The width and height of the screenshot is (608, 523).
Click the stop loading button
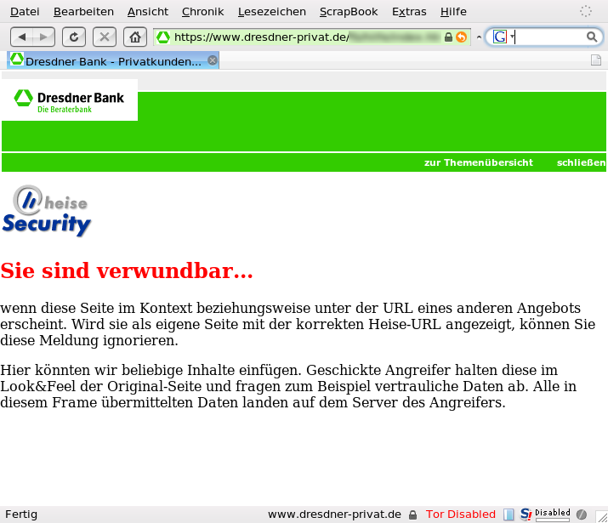[x=104, y=37]
